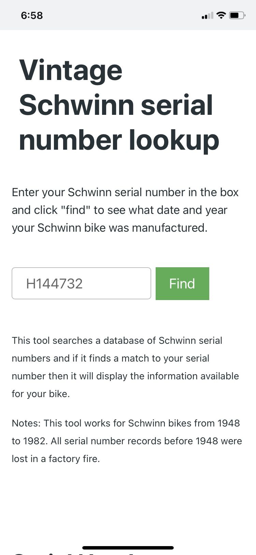Image resolution: width=256 pixels, height=555 pixels.
Task: Tap the "Notes:" label in the paragraph
Action: click(26, 423)
